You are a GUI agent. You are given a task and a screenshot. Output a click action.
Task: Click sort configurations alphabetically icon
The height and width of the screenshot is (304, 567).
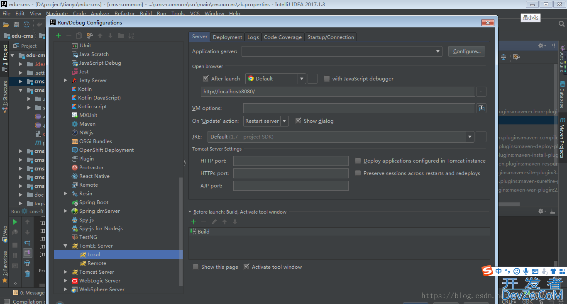pos(131,36)
